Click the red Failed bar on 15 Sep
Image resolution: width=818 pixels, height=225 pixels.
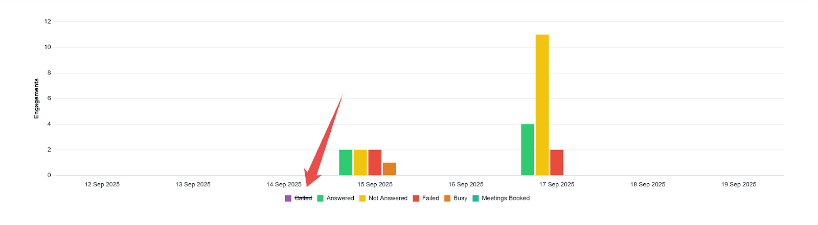[375, 162]
